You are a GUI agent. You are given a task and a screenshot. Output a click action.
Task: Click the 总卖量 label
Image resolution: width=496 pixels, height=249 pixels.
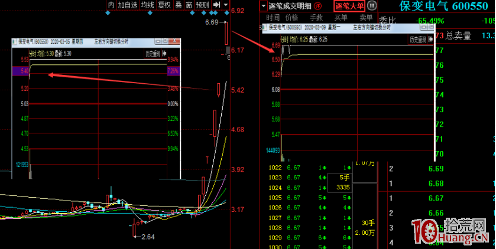click(458, 35)
